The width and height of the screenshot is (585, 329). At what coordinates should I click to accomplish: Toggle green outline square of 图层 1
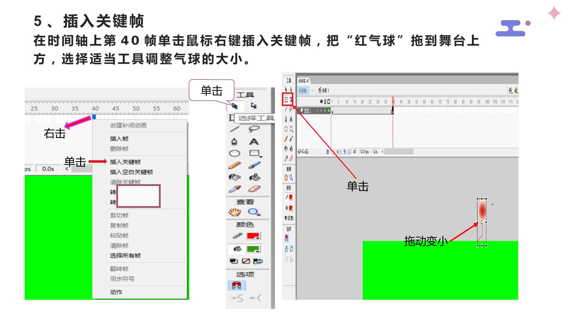click(x=328, y=110)
